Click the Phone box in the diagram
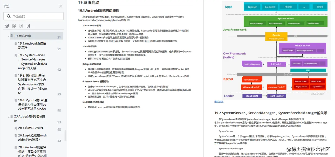 tap(288, 7)
